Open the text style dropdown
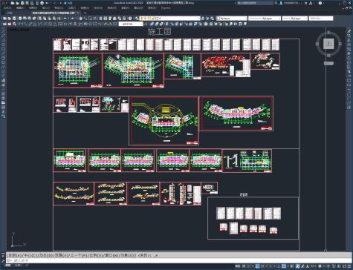The width and height of the screenshot is (353, 270). point(131,24)
